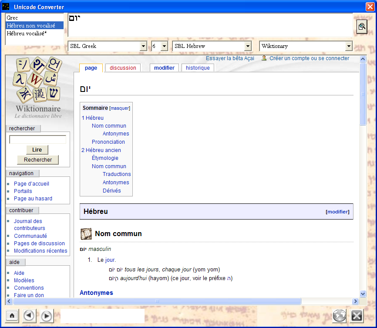Click the modifier link of the Hébreu section

pyautogui.click(x=337, y=212)
